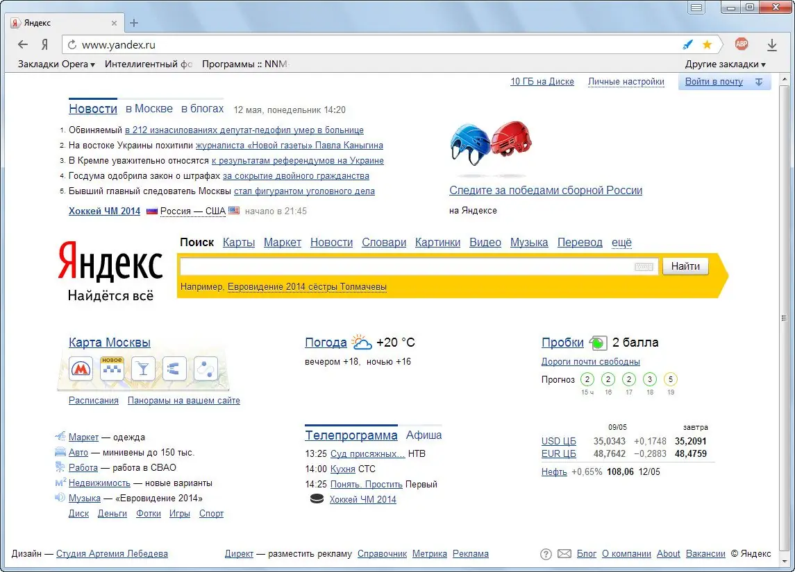The height and width of the screenshot is (572, 795).
Task: Open the USD ЦБ rate link
Action: tap(559, 441)
